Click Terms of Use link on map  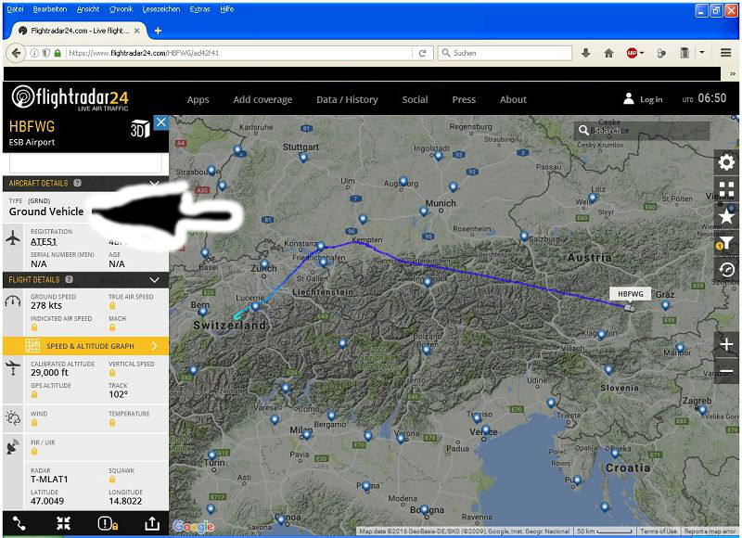pos(658,532)
